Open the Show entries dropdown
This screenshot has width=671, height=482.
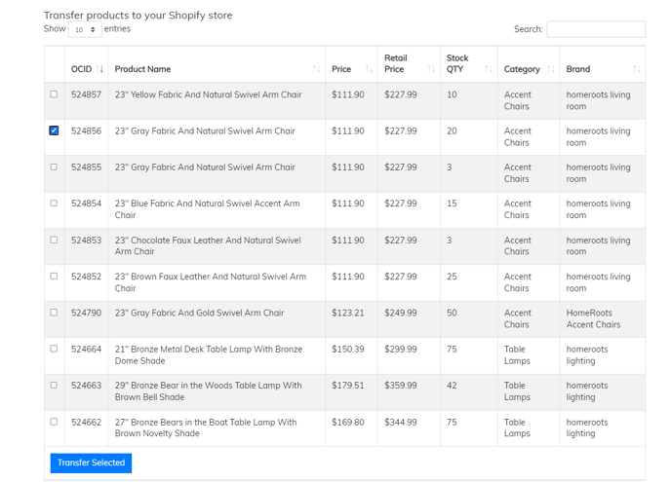(85, 29)
